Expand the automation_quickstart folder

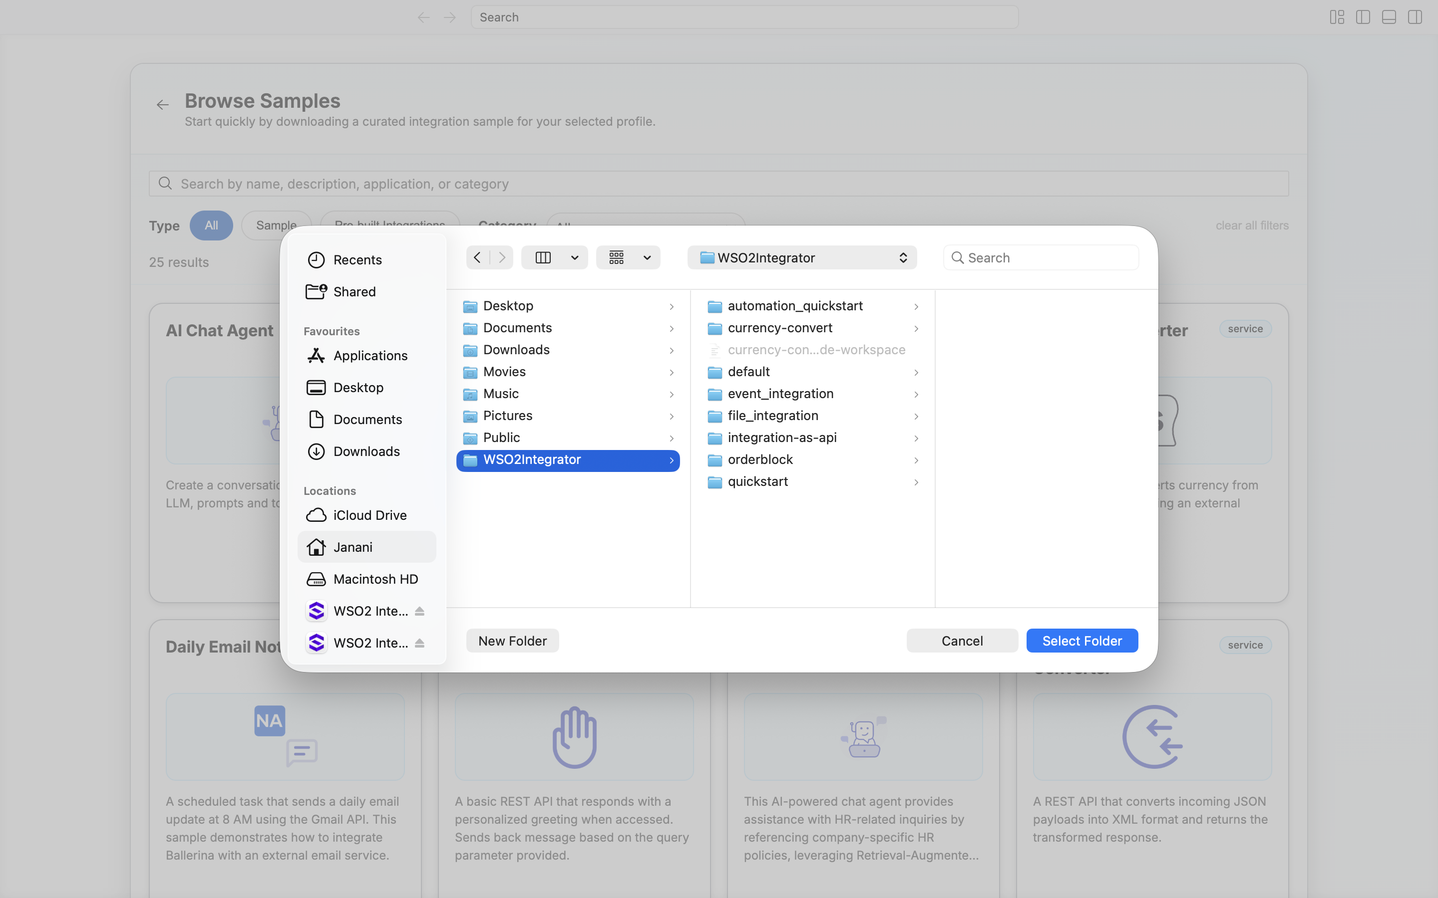[916, 306]
